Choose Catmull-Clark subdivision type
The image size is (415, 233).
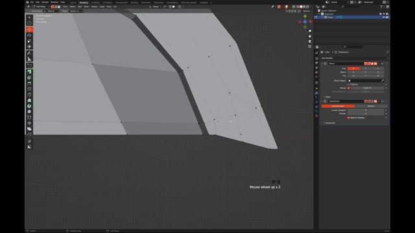338,106
